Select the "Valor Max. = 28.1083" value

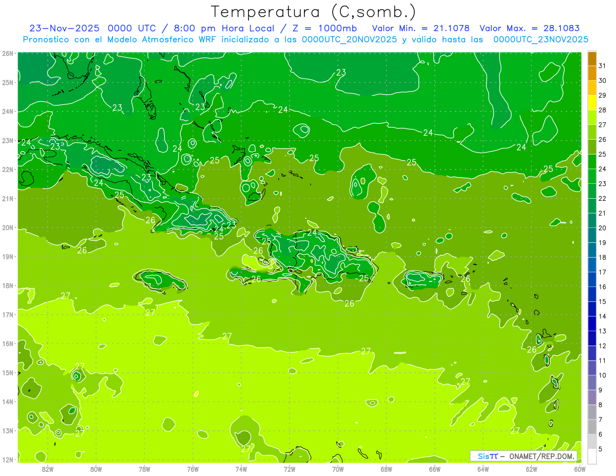530,28
